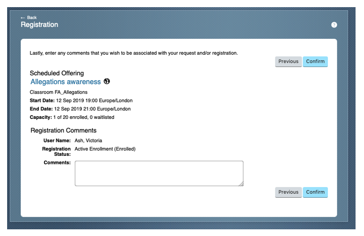This screenshot has width=364, height=236.
Task: Click the instruction text about entering comments
Action: click(x=133, y=53)
